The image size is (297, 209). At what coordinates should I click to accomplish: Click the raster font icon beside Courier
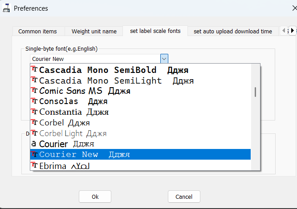(x=34, y=144)
